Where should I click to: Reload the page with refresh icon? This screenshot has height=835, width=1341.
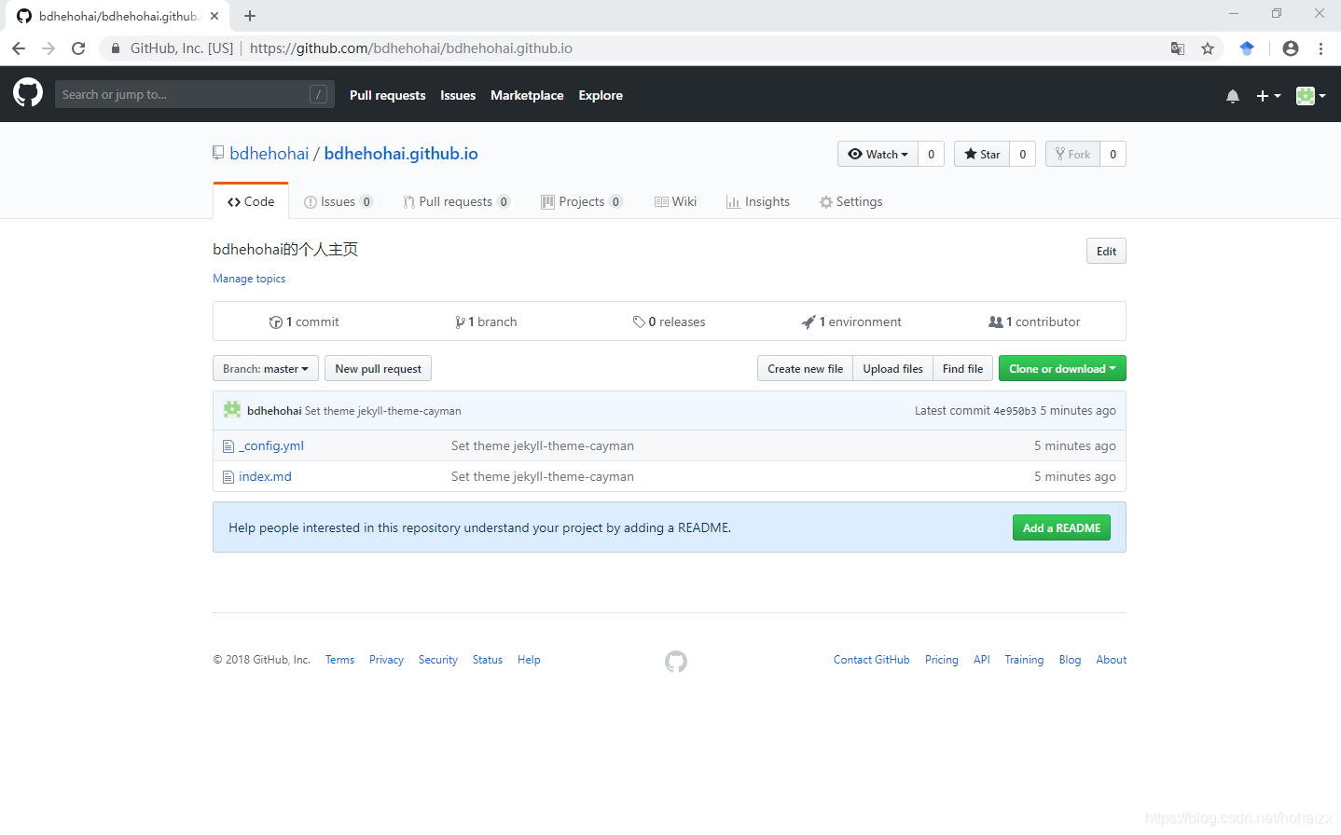pyautogui.click(x=78, y=48)
